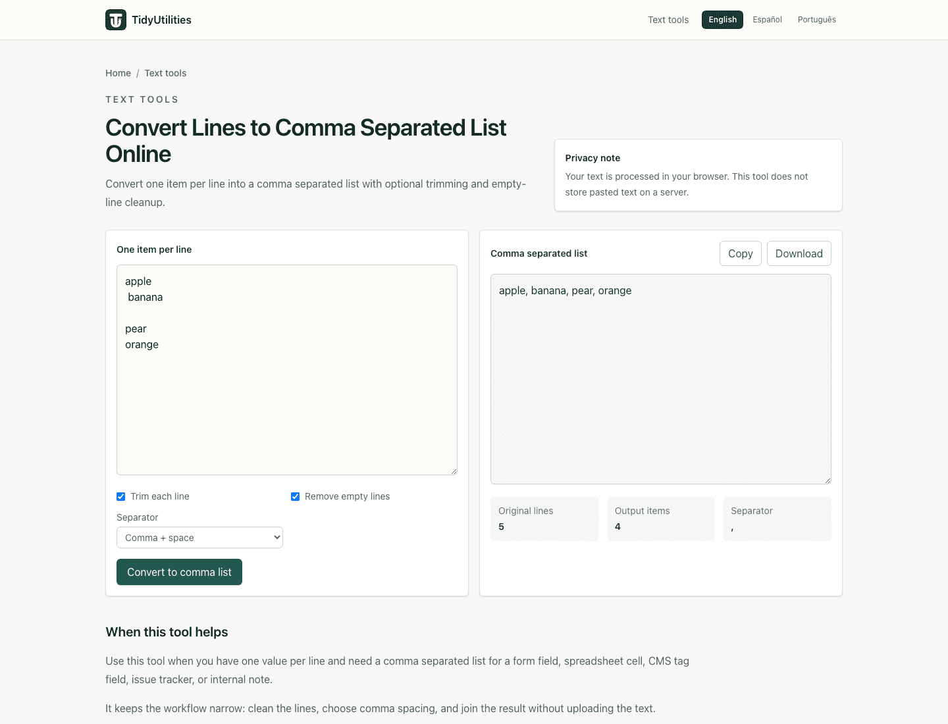Click the Privacy note heading
This screenshot has height=724, width=948.
pyautogui.click(x=592, y=158)
